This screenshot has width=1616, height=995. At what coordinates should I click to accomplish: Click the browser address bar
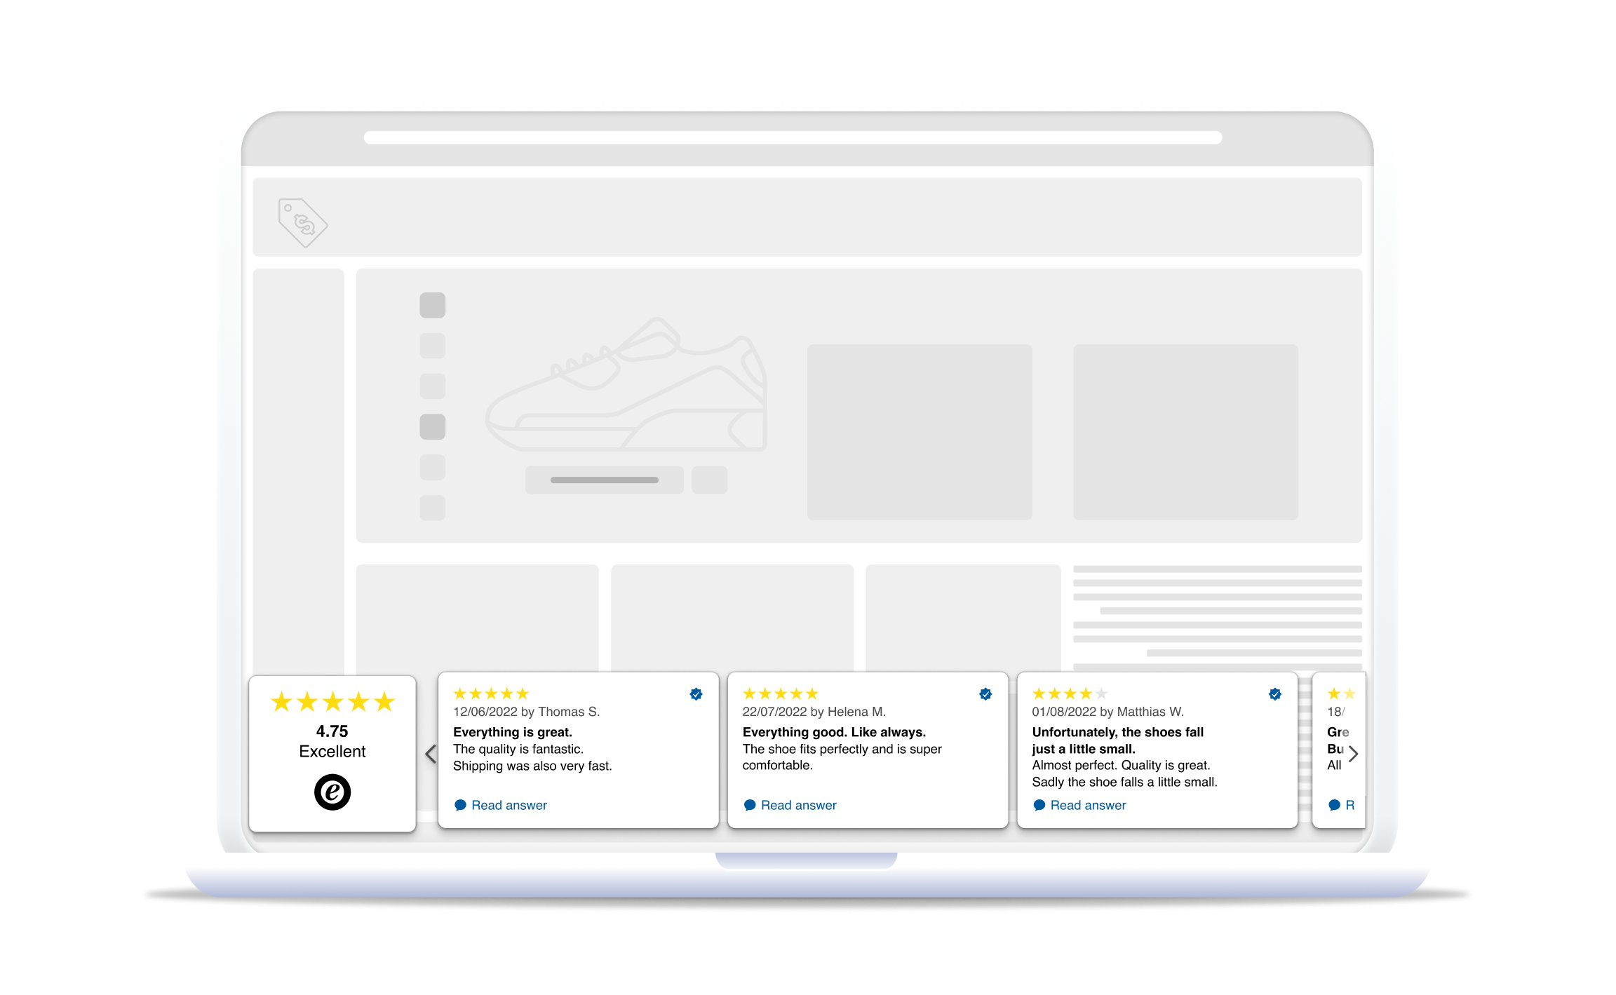[x=793, y=137]
